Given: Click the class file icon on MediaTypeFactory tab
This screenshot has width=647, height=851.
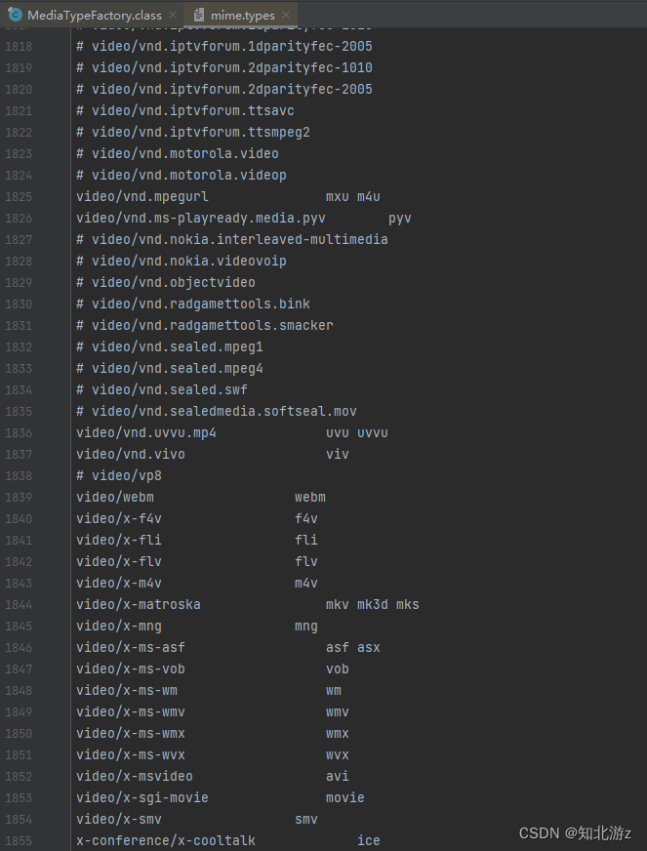Looking at the screenshot, I should pos(16,14).
